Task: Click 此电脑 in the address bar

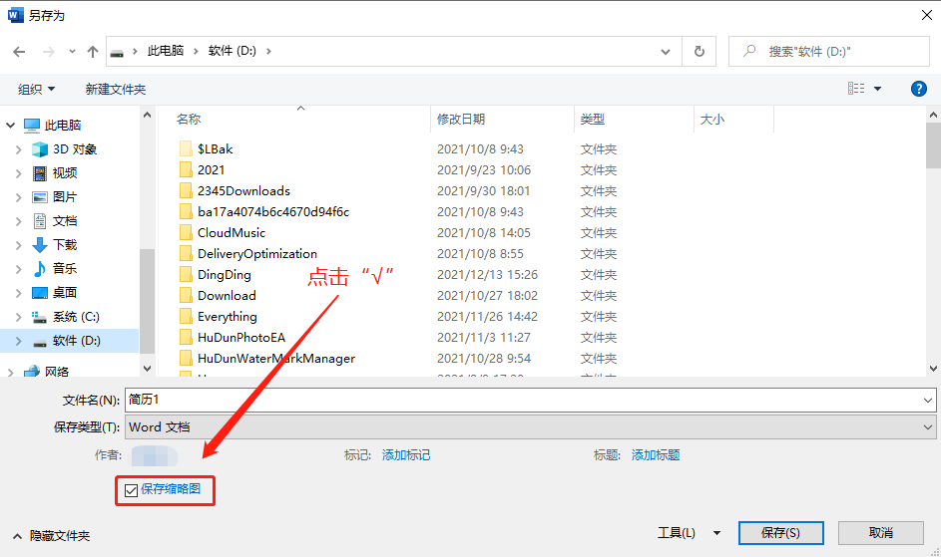Action: 166,52
